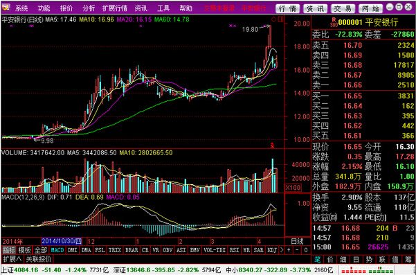
Task: Click the minus button in indicator bar
Action: click(x=297, y=250)
